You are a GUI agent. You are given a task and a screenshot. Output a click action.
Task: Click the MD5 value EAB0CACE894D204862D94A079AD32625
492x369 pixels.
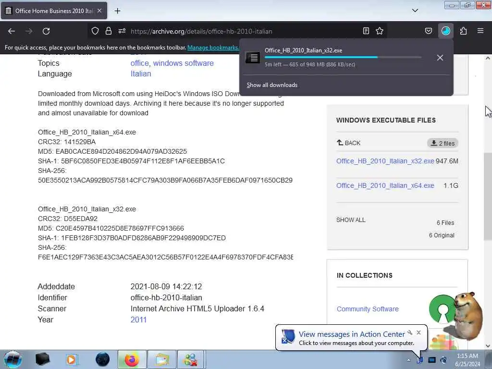(x=121, y=151)
